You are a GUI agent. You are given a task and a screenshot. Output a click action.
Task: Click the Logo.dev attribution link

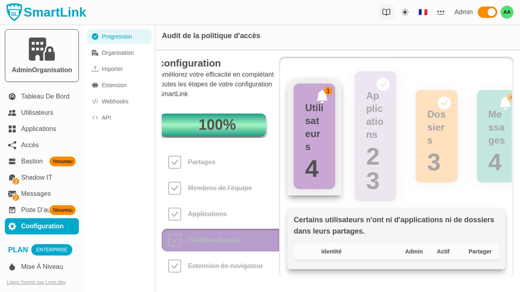tap(36, 282)
